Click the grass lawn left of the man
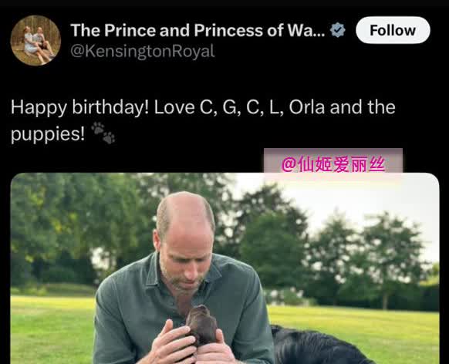 point(53,329)
